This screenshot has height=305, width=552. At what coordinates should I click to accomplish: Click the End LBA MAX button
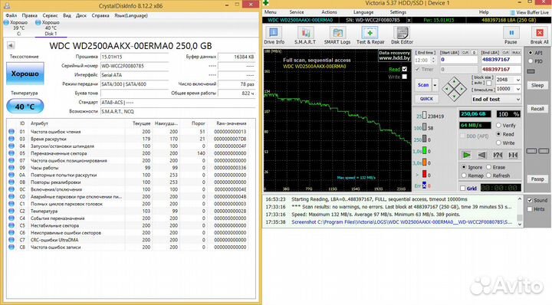tap(517, 52)
